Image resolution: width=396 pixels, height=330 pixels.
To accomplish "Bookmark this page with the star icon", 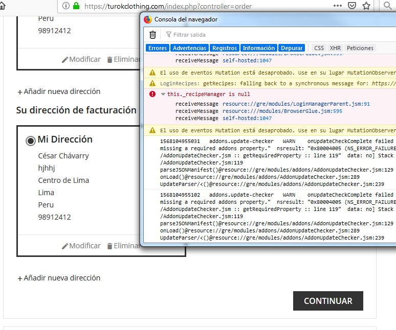I will pyautogui.click(x=366, y=6).
